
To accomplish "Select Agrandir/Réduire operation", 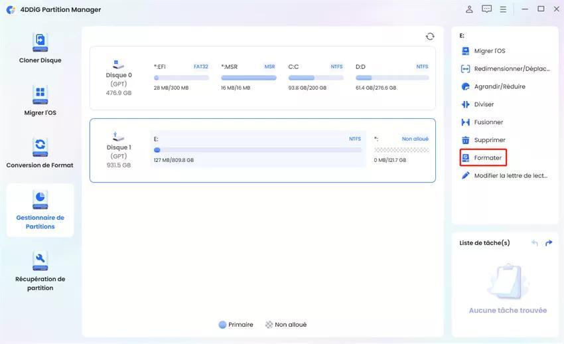I will click(x=499, y=86).
